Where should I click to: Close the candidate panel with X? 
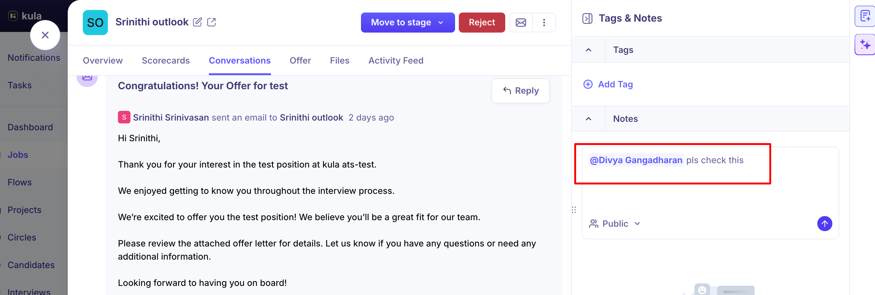[45, 35]
